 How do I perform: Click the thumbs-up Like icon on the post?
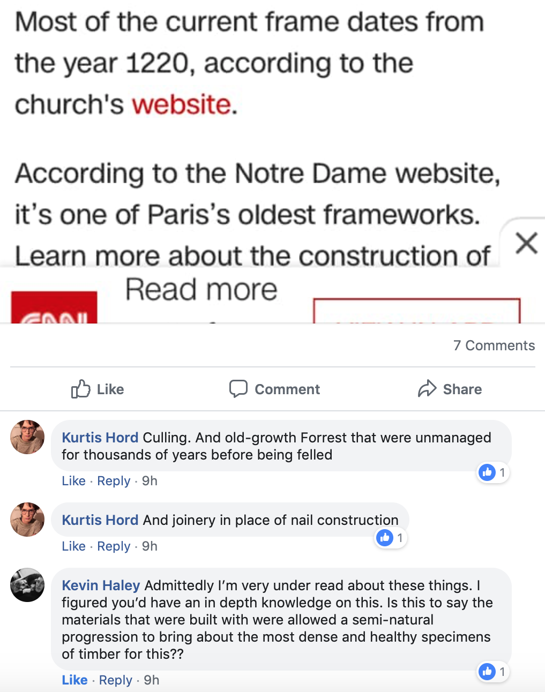(81, 389)
